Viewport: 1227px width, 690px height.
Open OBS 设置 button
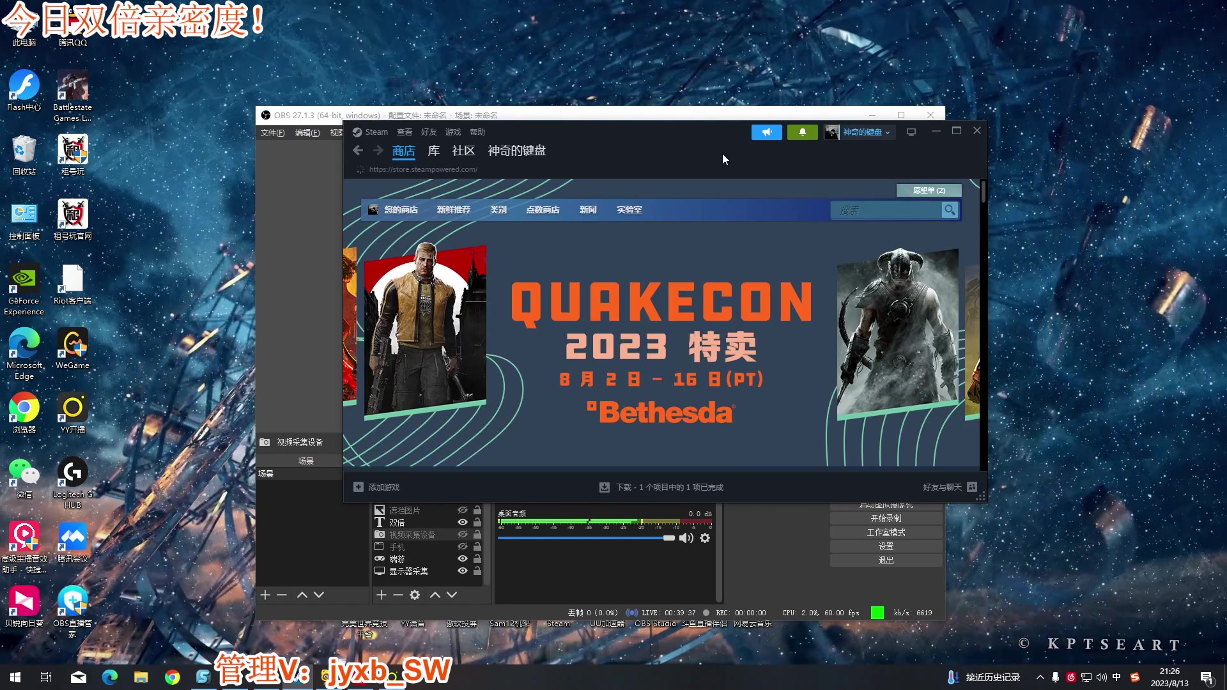(x=886, y=546)
